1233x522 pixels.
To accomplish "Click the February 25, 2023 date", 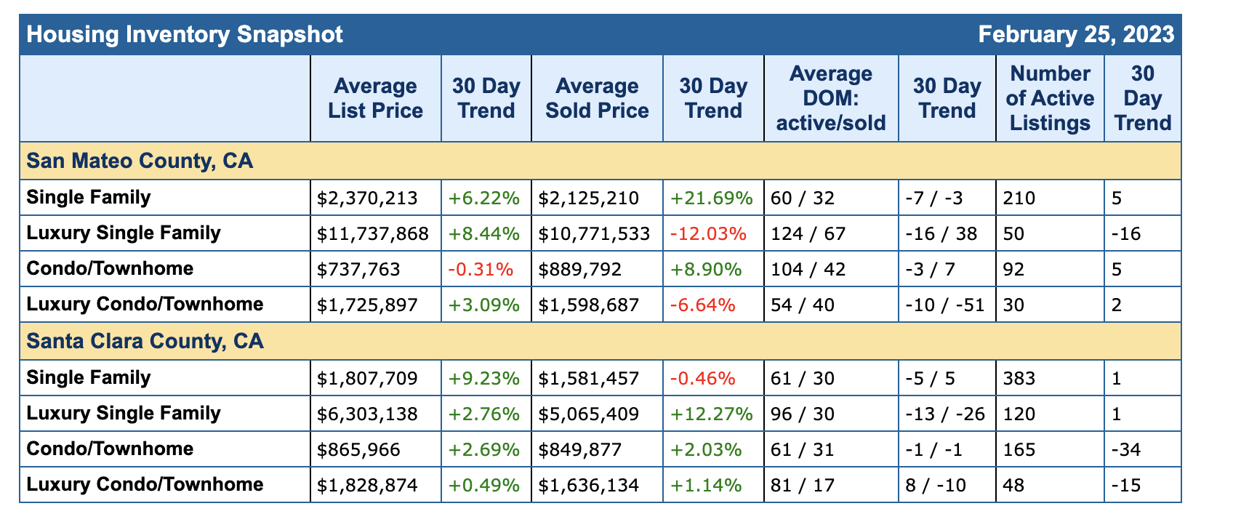I will point(1076,34).
